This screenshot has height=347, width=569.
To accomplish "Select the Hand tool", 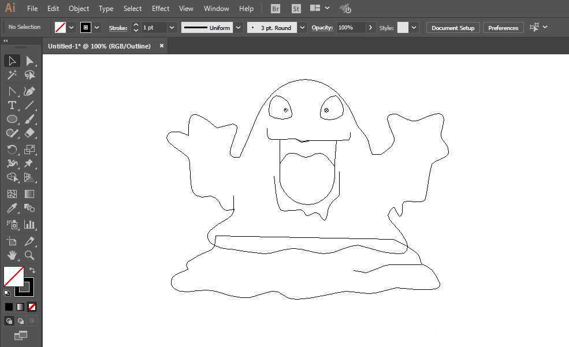I will 12,255.
